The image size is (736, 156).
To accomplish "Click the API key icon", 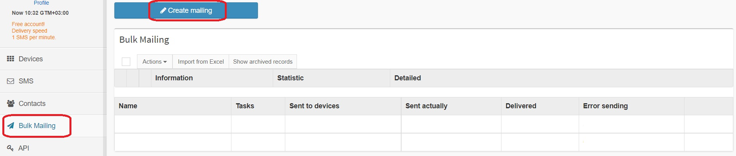I will coord(11,148).
